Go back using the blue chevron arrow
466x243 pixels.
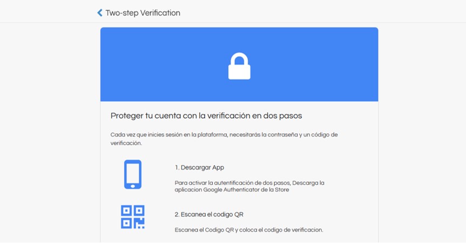point(100,13)
